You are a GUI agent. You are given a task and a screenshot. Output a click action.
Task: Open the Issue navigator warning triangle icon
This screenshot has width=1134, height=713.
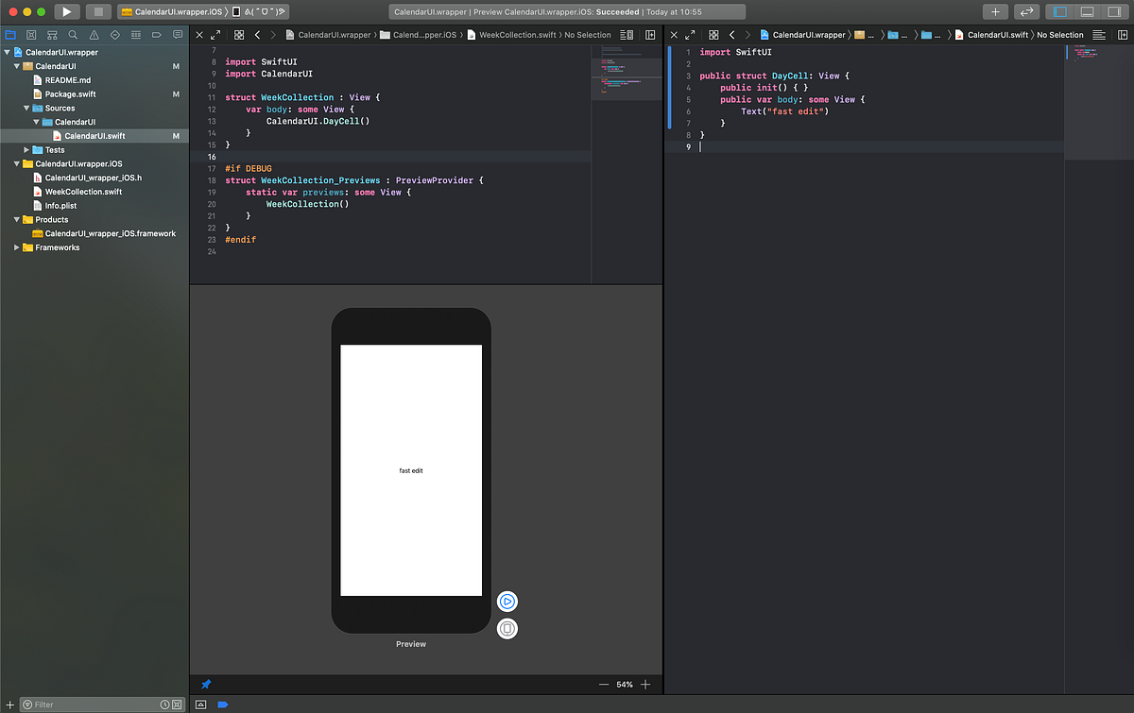pos(94,34)
